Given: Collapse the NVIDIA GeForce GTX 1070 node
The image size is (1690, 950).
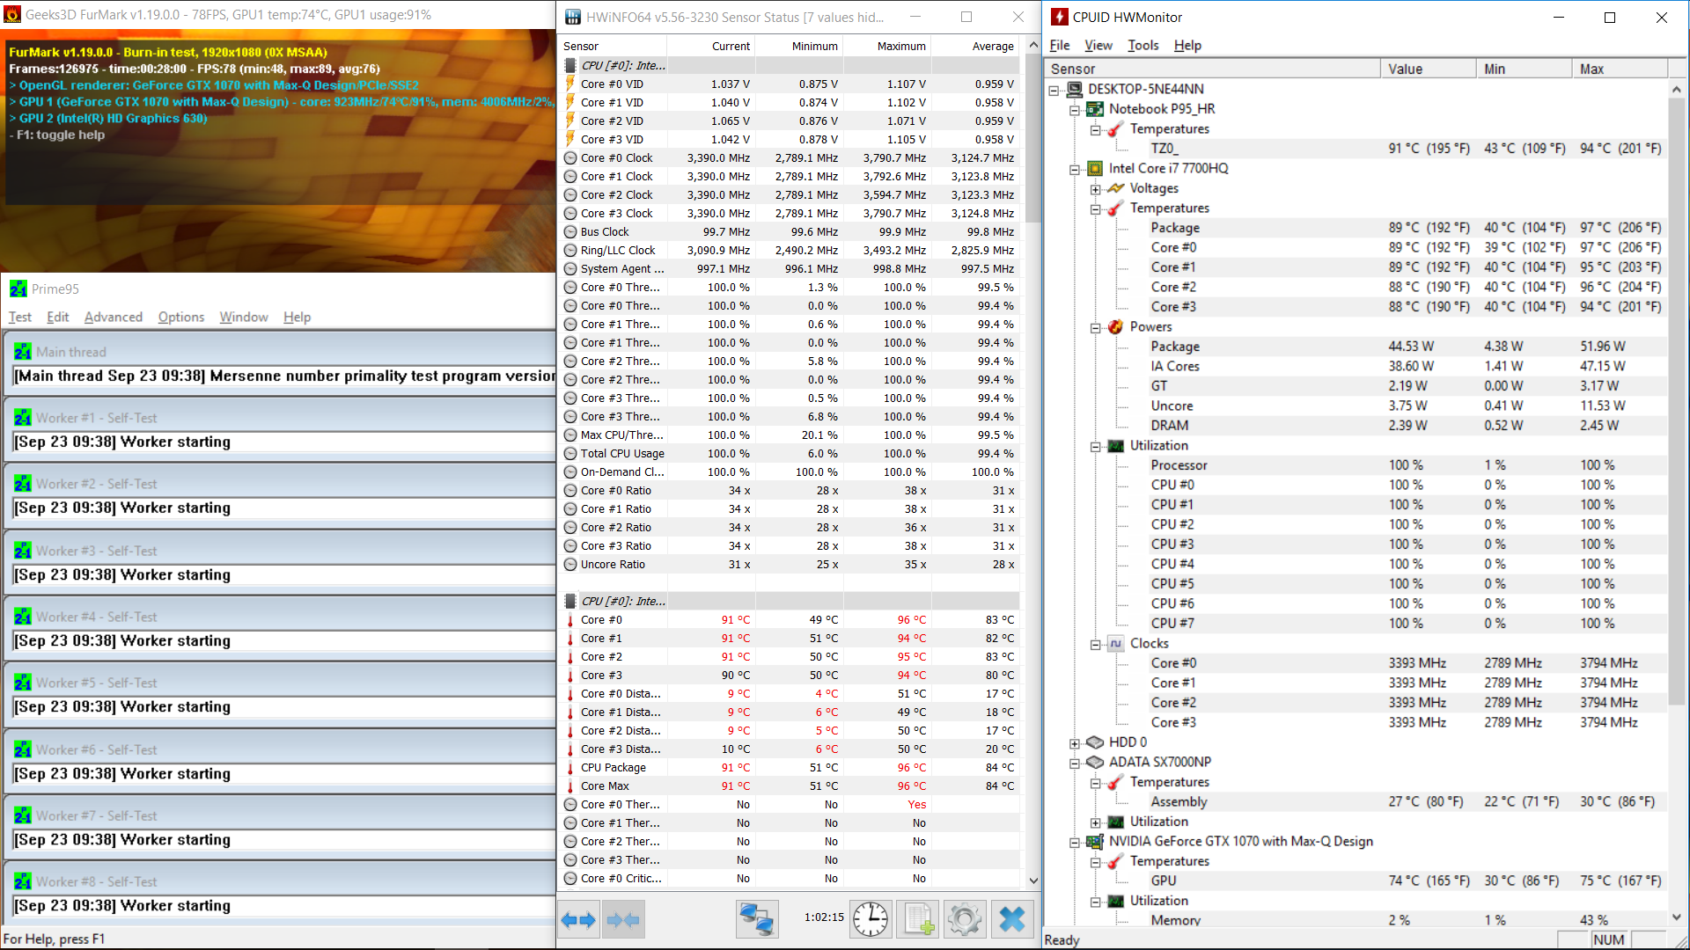Looking at the screenshot, I should pyautogui.click(x=1075, y=843).
